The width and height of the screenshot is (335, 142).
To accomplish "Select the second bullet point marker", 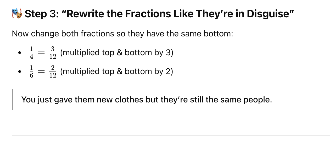I will (19, 72).
